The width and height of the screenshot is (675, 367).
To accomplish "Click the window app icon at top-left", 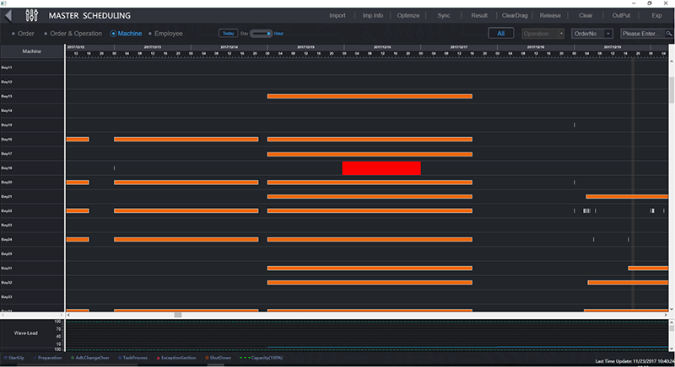I will pos(5,3).
